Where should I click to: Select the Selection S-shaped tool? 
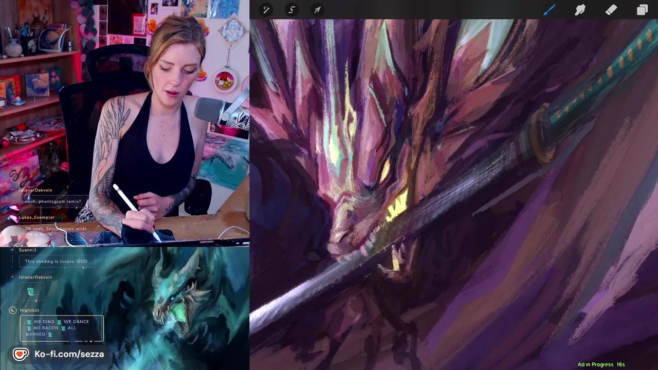pyautogui.click(x=291, y=10)
